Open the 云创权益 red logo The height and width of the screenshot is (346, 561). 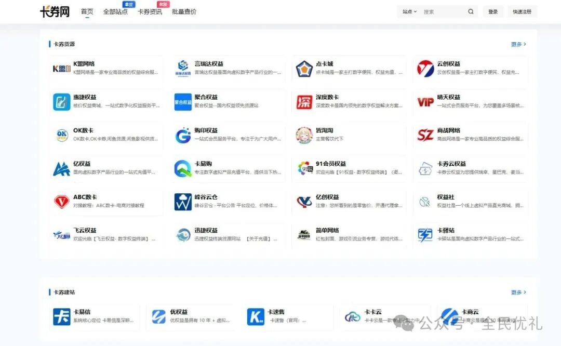coord(425,69)
